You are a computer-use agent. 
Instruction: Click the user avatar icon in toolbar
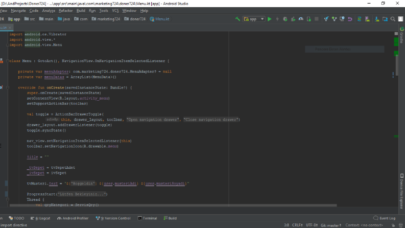click(x=400, y=19)
